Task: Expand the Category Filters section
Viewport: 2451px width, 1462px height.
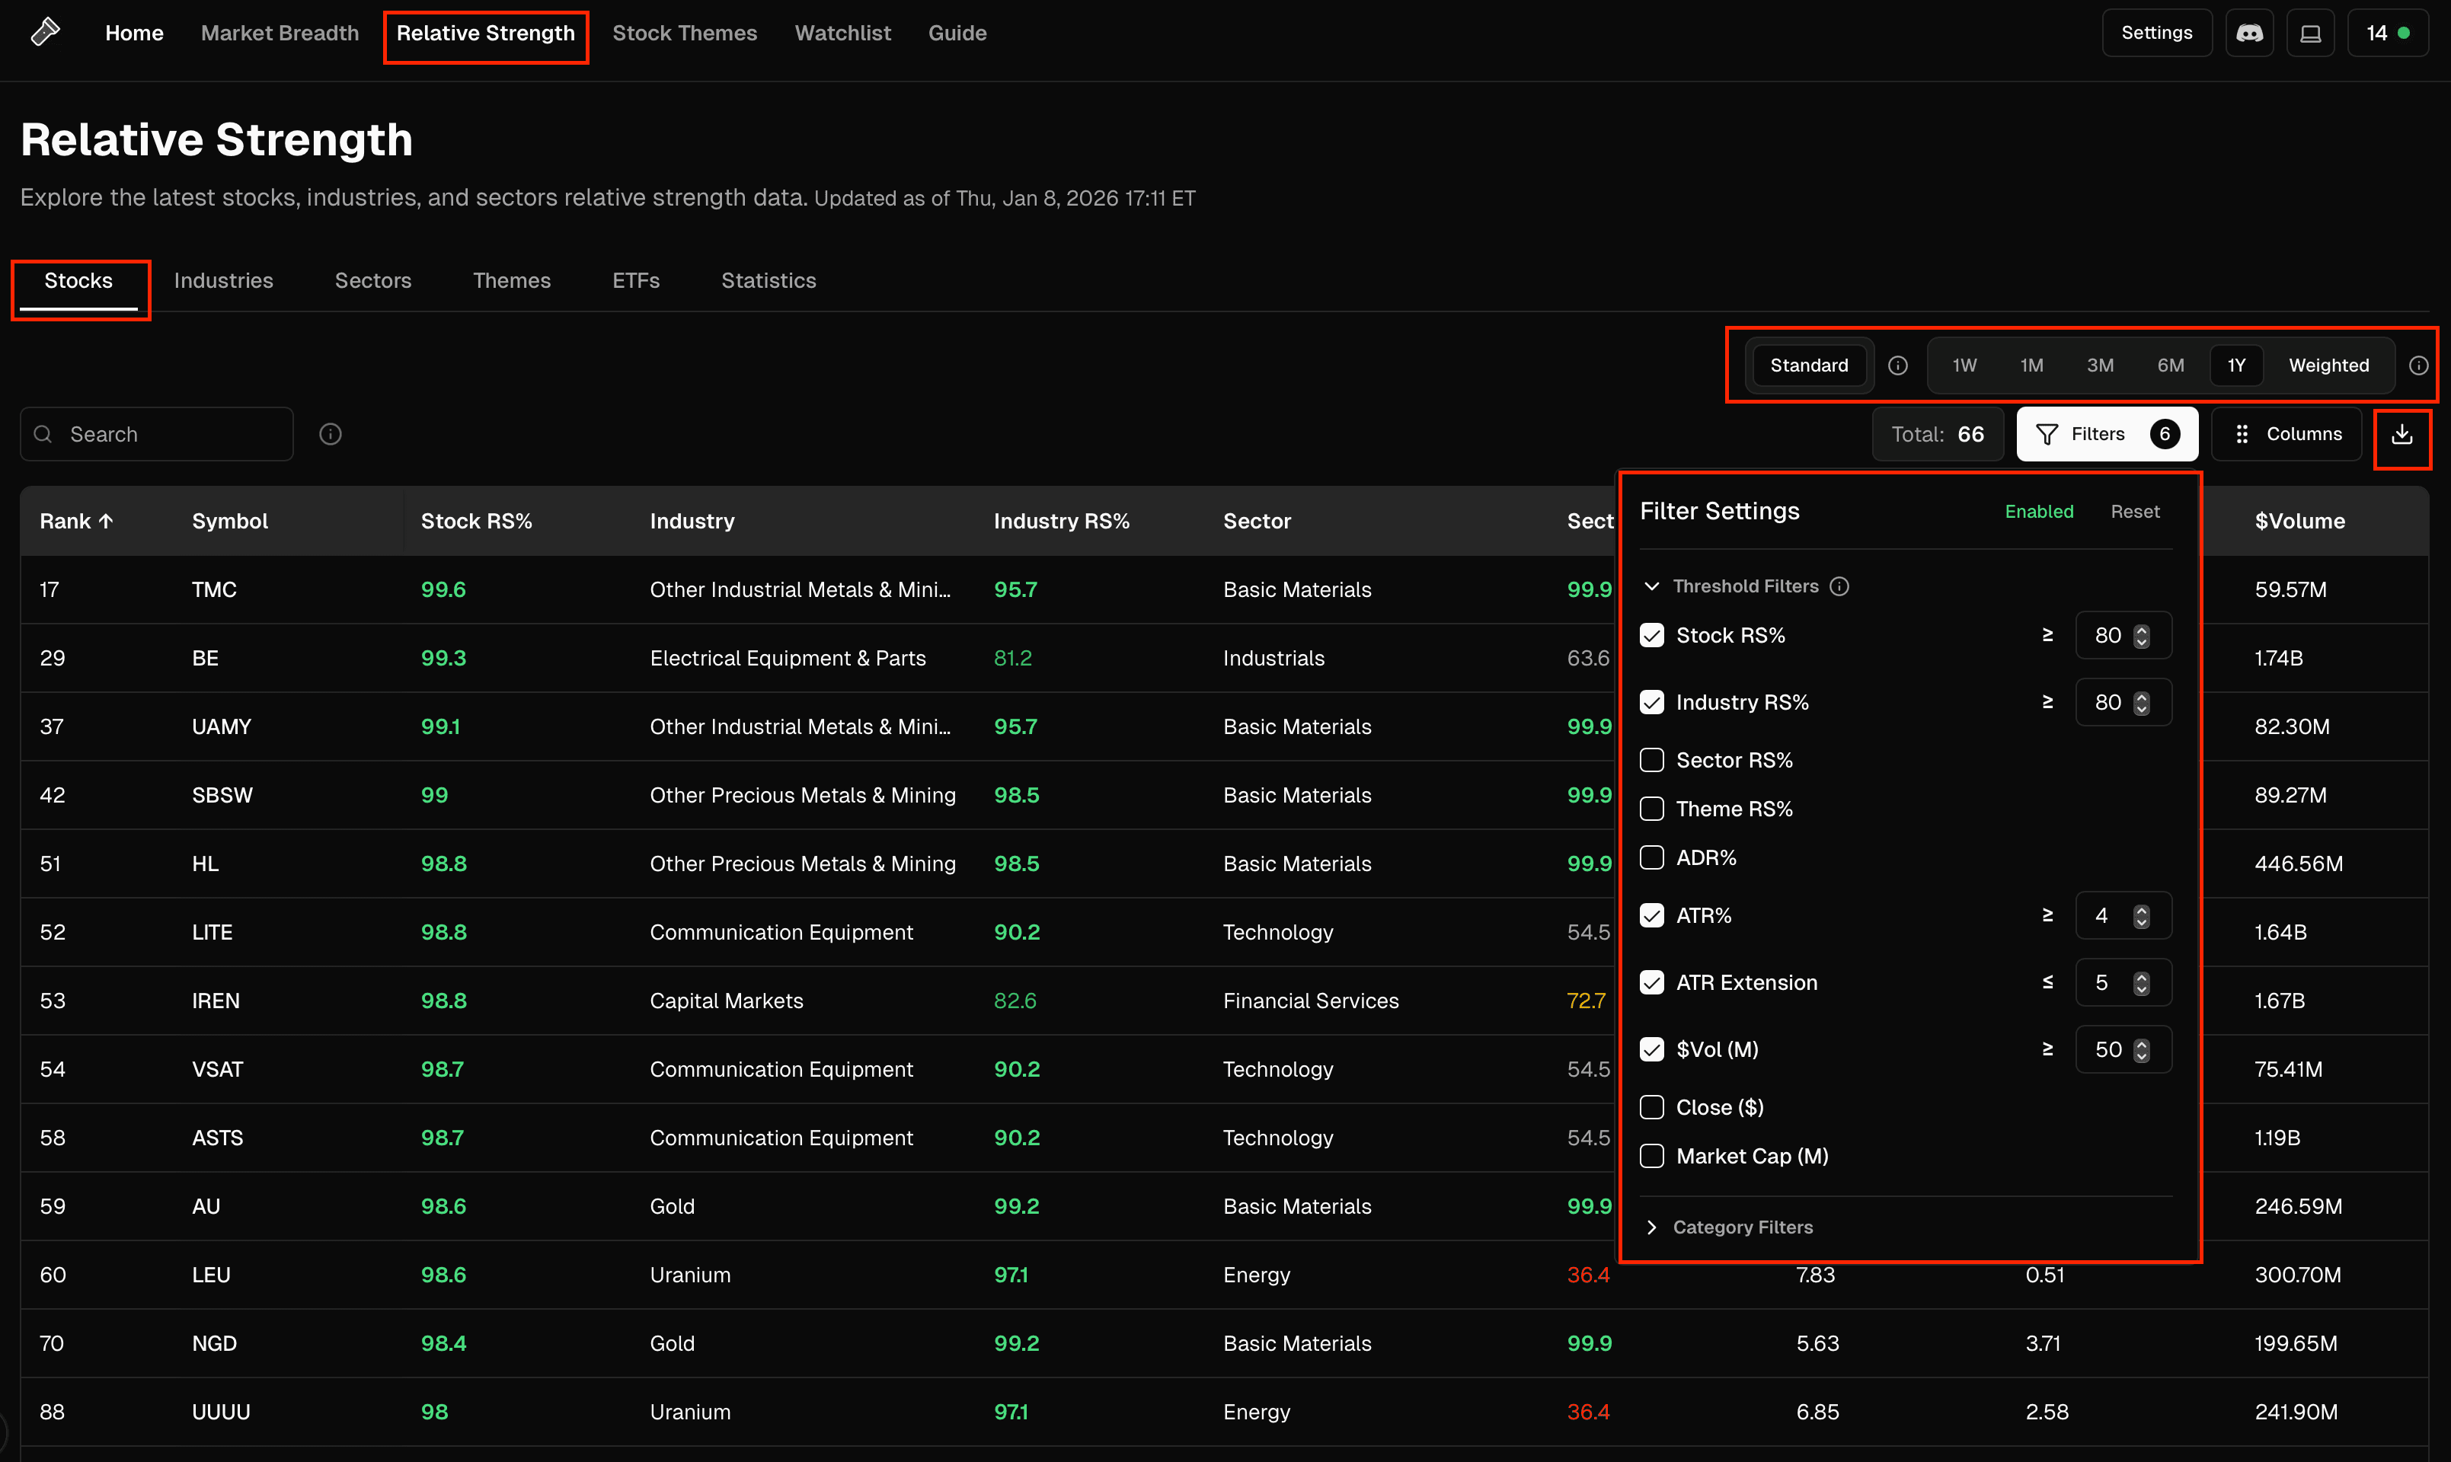Action: pos(1652,1227)
